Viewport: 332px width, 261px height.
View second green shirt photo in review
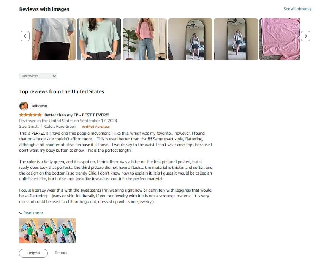[47, 231]
